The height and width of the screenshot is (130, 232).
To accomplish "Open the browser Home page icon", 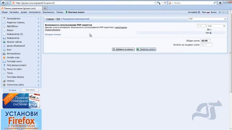I will point(220,3).
